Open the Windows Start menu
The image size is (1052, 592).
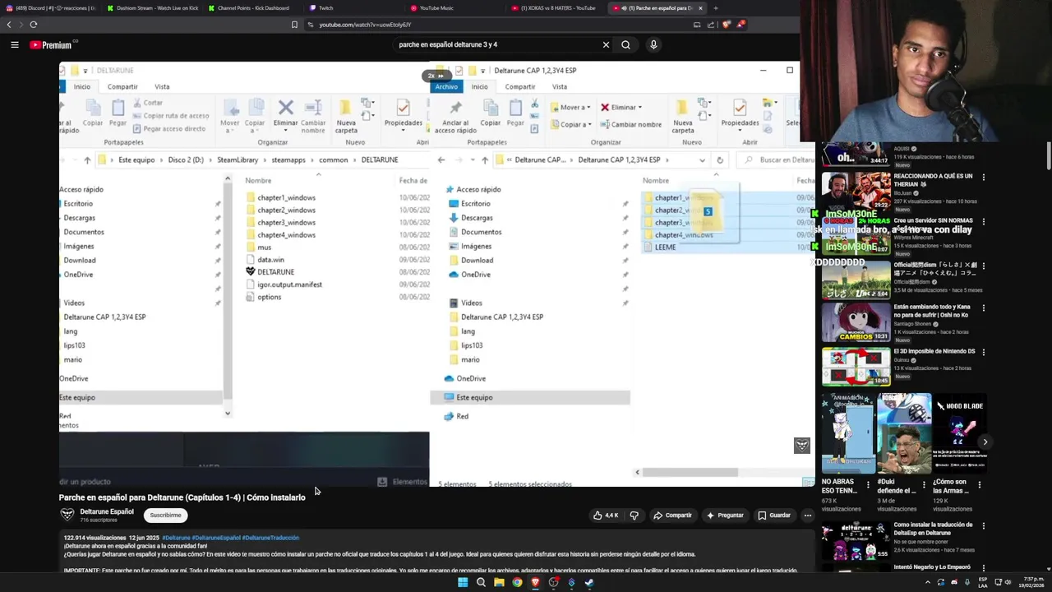coord(463,582)
